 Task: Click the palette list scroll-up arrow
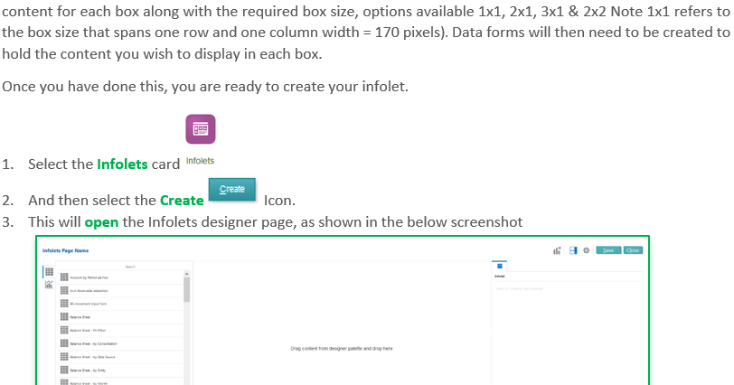[187, 274]
